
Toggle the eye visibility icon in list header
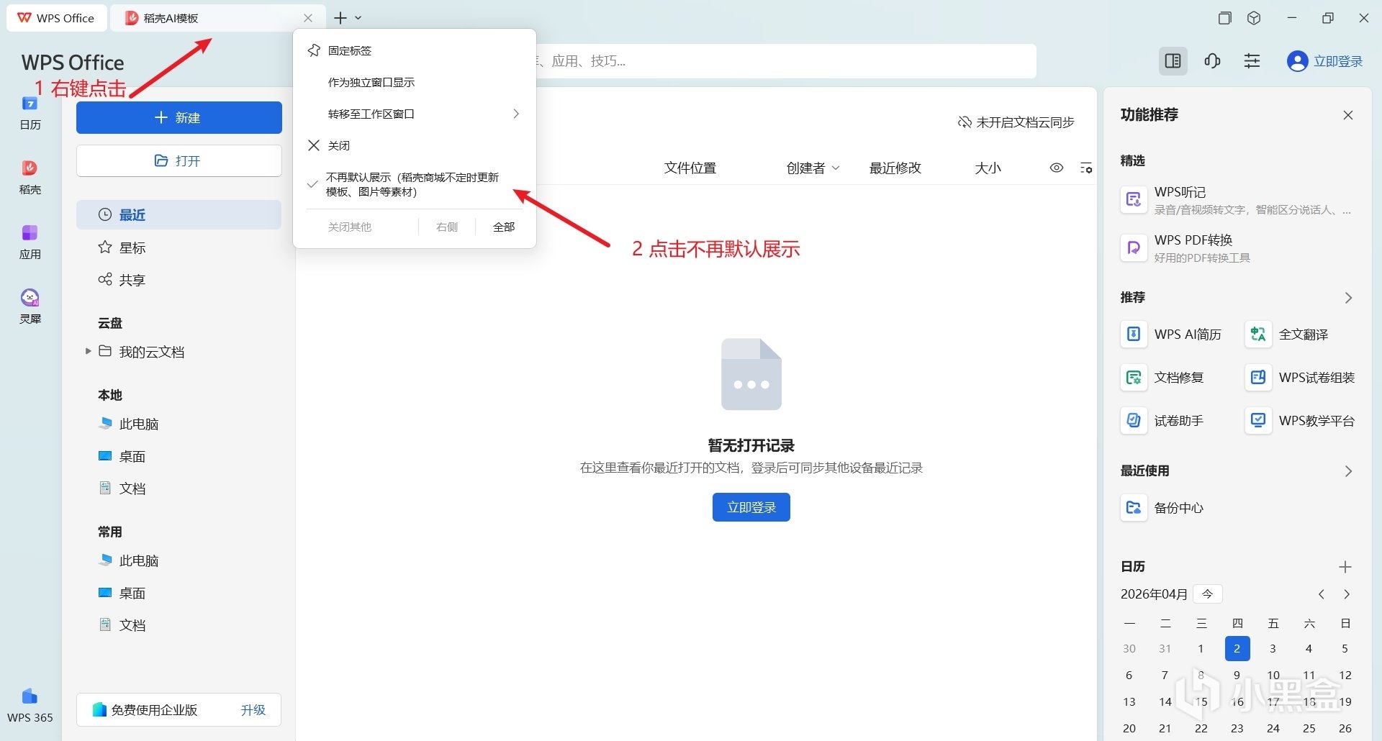click(1056, 168)
